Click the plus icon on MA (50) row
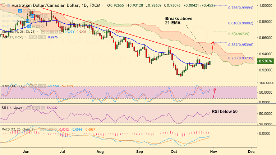Image resolution: width=276 pixels, height=155 pixels. (x=38, y=26)
